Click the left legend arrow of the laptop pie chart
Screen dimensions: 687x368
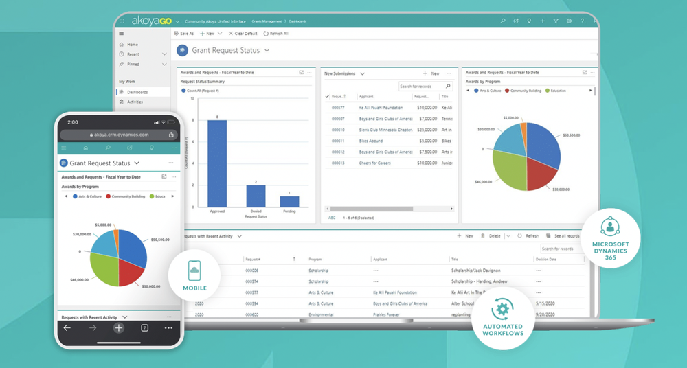coord(467,91)
